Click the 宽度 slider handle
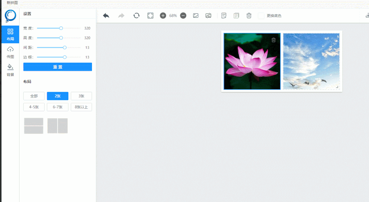369x202 pixels. pos(61,28)
